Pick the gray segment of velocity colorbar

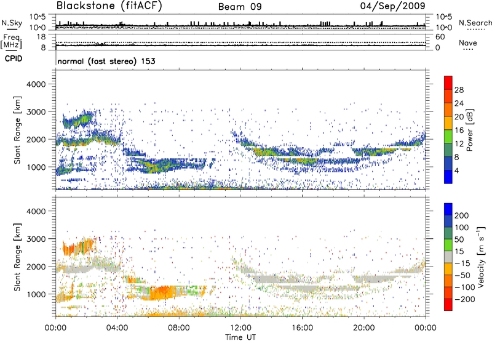point(448,257)
